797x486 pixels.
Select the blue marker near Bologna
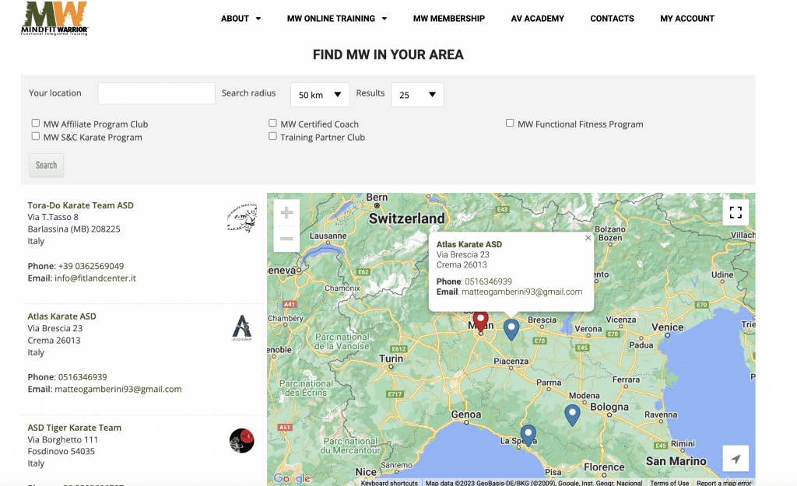(x=572, y=415)
